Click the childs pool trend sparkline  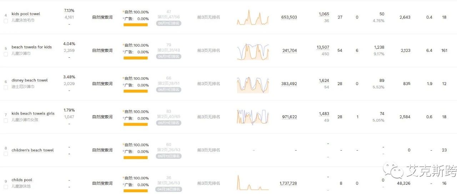pos(253,183)
